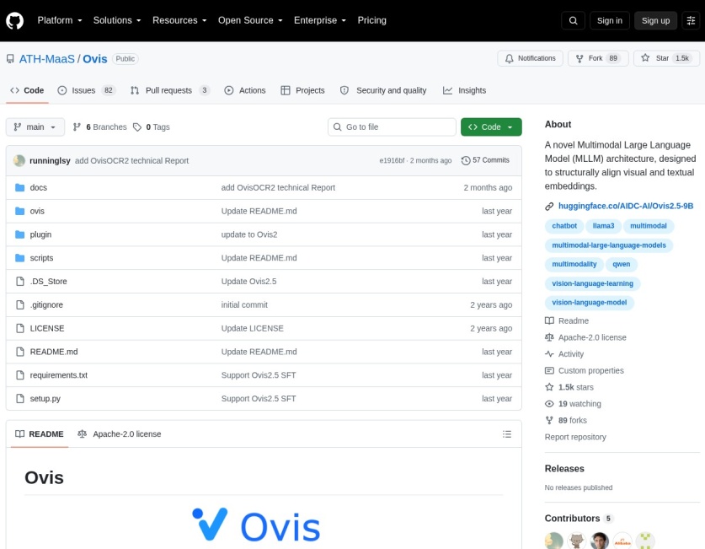The height and width of the screenshot is (549, 705).
Task: Expand the Solutions menu
Action: [117, 21]
